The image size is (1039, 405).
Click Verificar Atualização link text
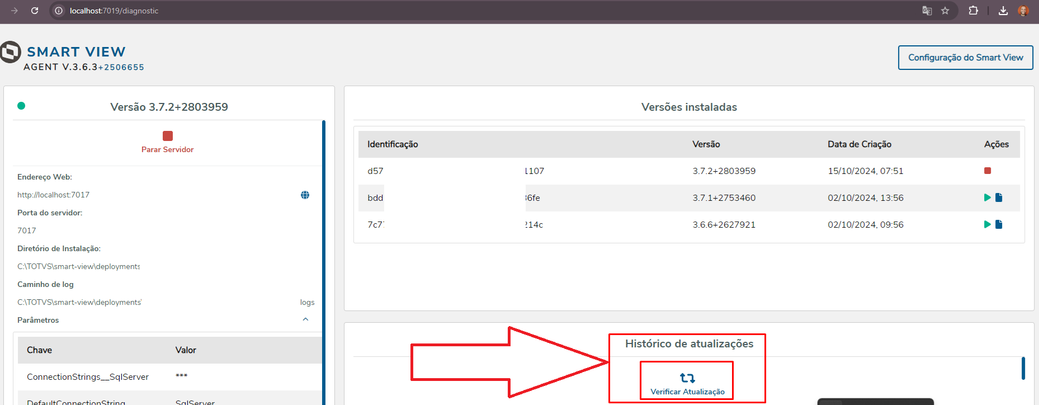tap(687, 392)
